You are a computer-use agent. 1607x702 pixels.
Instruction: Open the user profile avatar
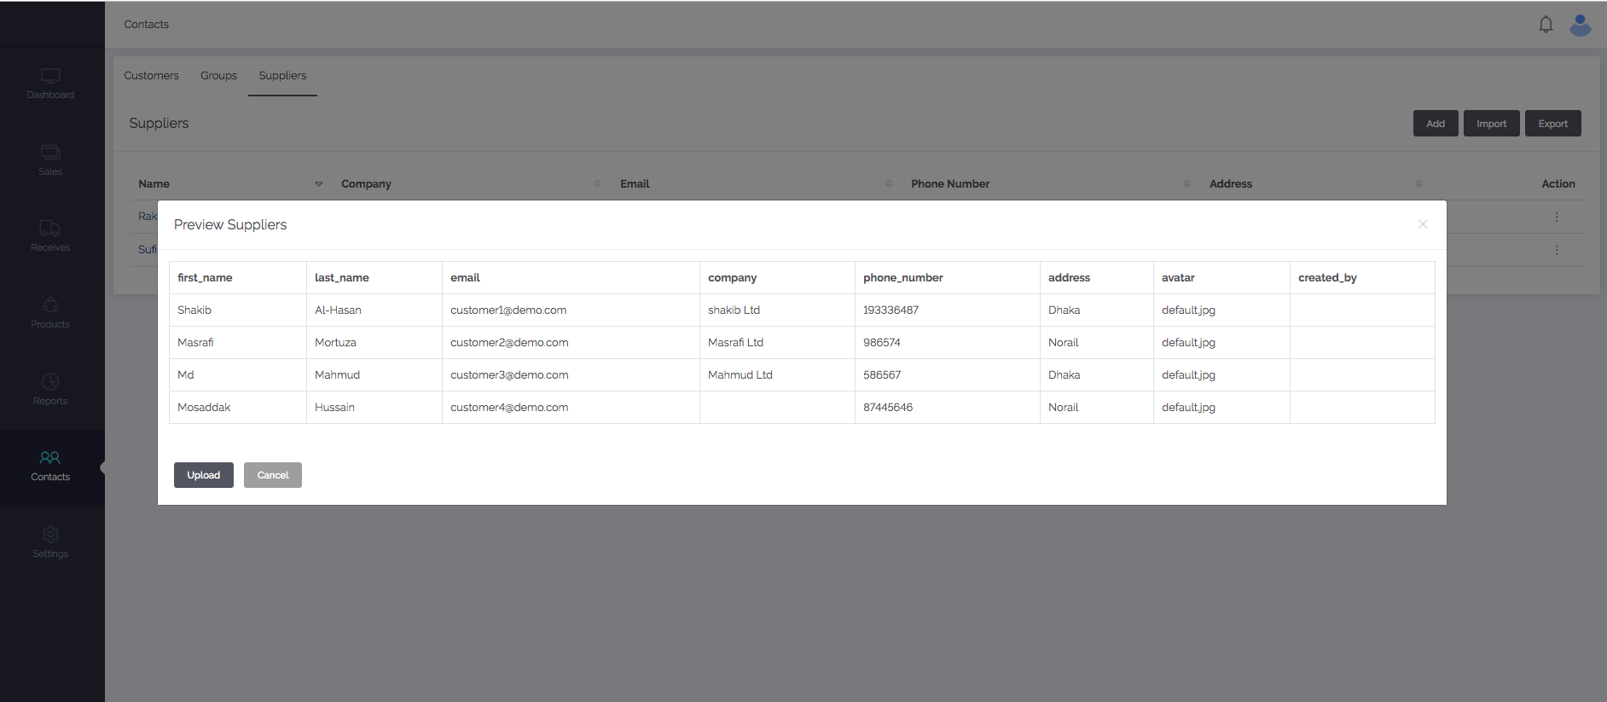pos(1580,25)
